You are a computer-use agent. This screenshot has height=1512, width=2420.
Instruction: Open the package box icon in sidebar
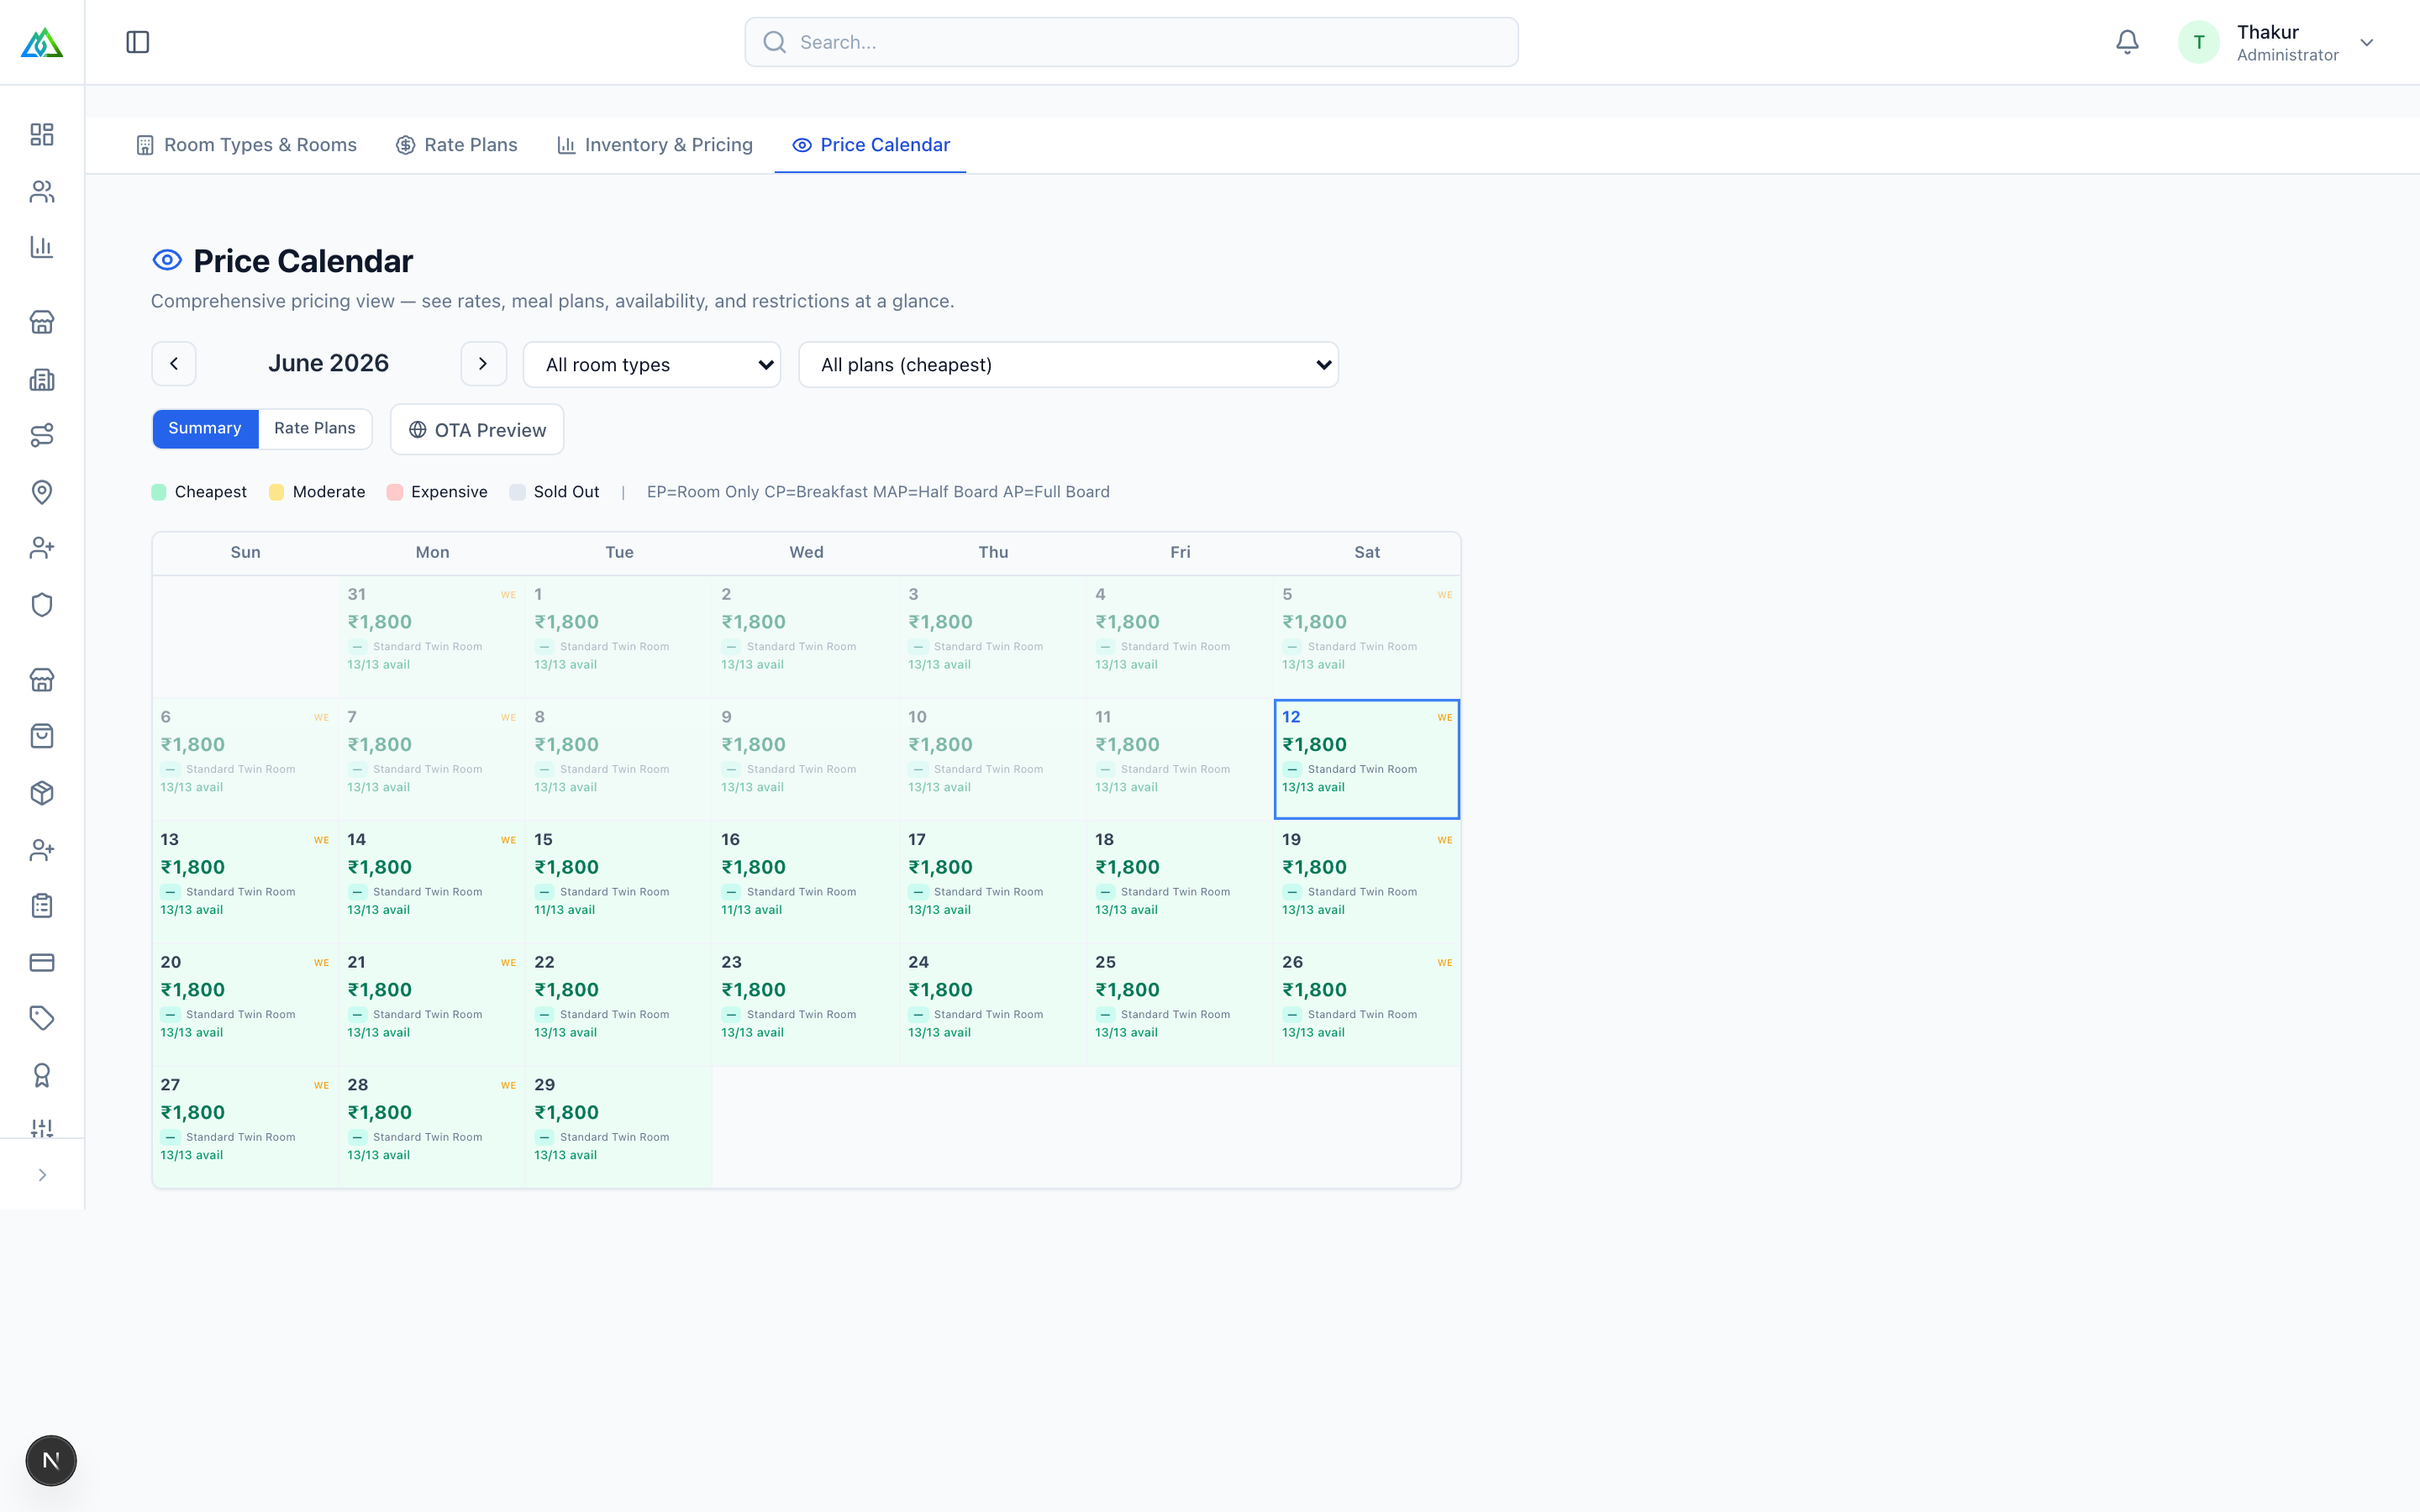[42, 793]
